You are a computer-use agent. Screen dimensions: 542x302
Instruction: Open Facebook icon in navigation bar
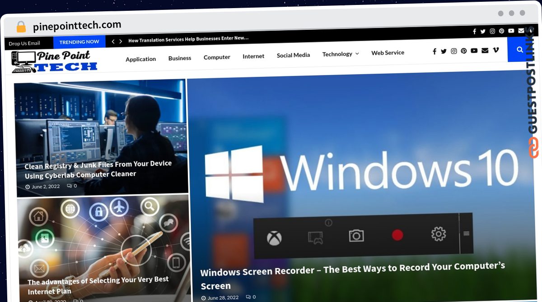(435, 51)
